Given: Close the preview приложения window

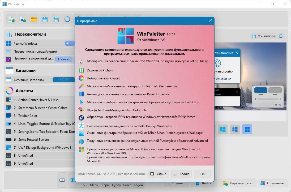Looking at the screenshot, I should [x=237, y=53].
